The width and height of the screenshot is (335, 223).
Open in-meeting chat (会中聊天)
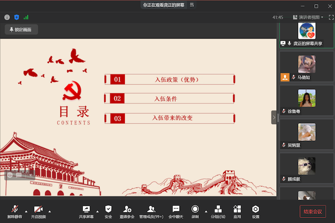pyautogui.click(x=176, y=210)
